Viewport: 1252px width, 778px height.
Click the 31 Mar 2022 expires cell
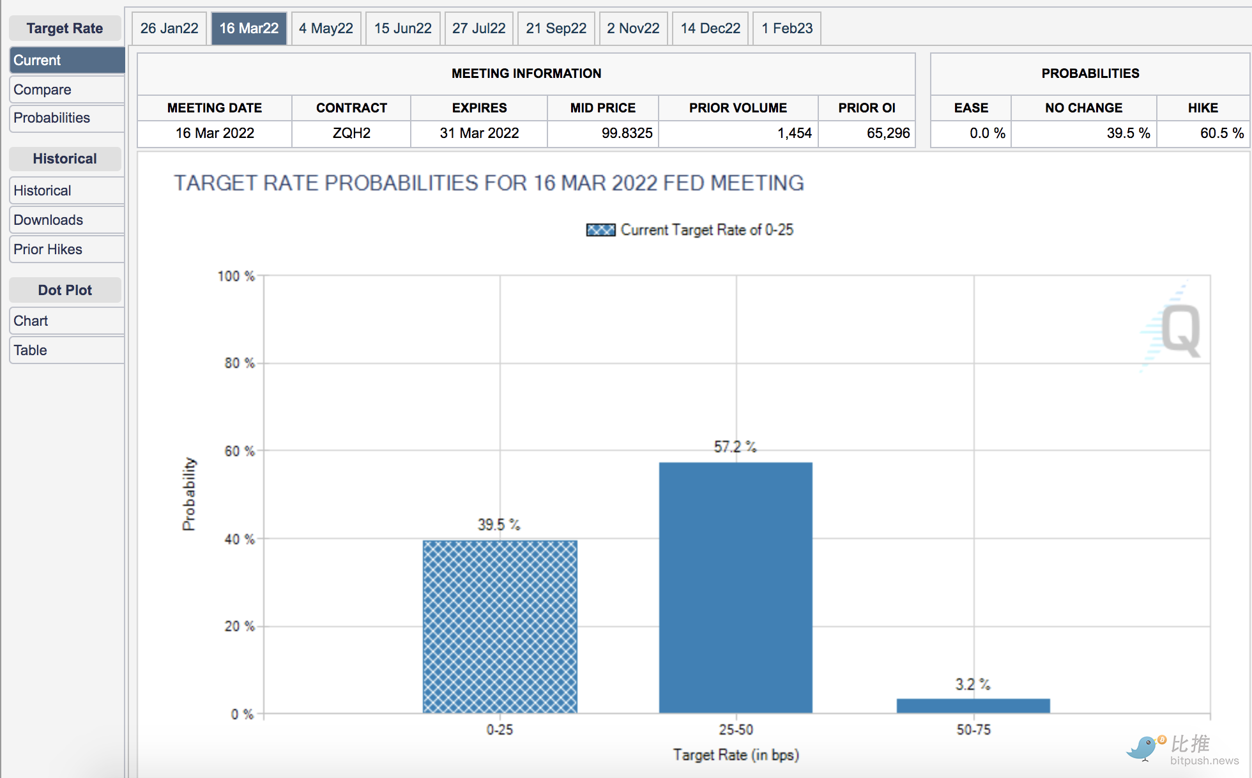coord(479,133)
